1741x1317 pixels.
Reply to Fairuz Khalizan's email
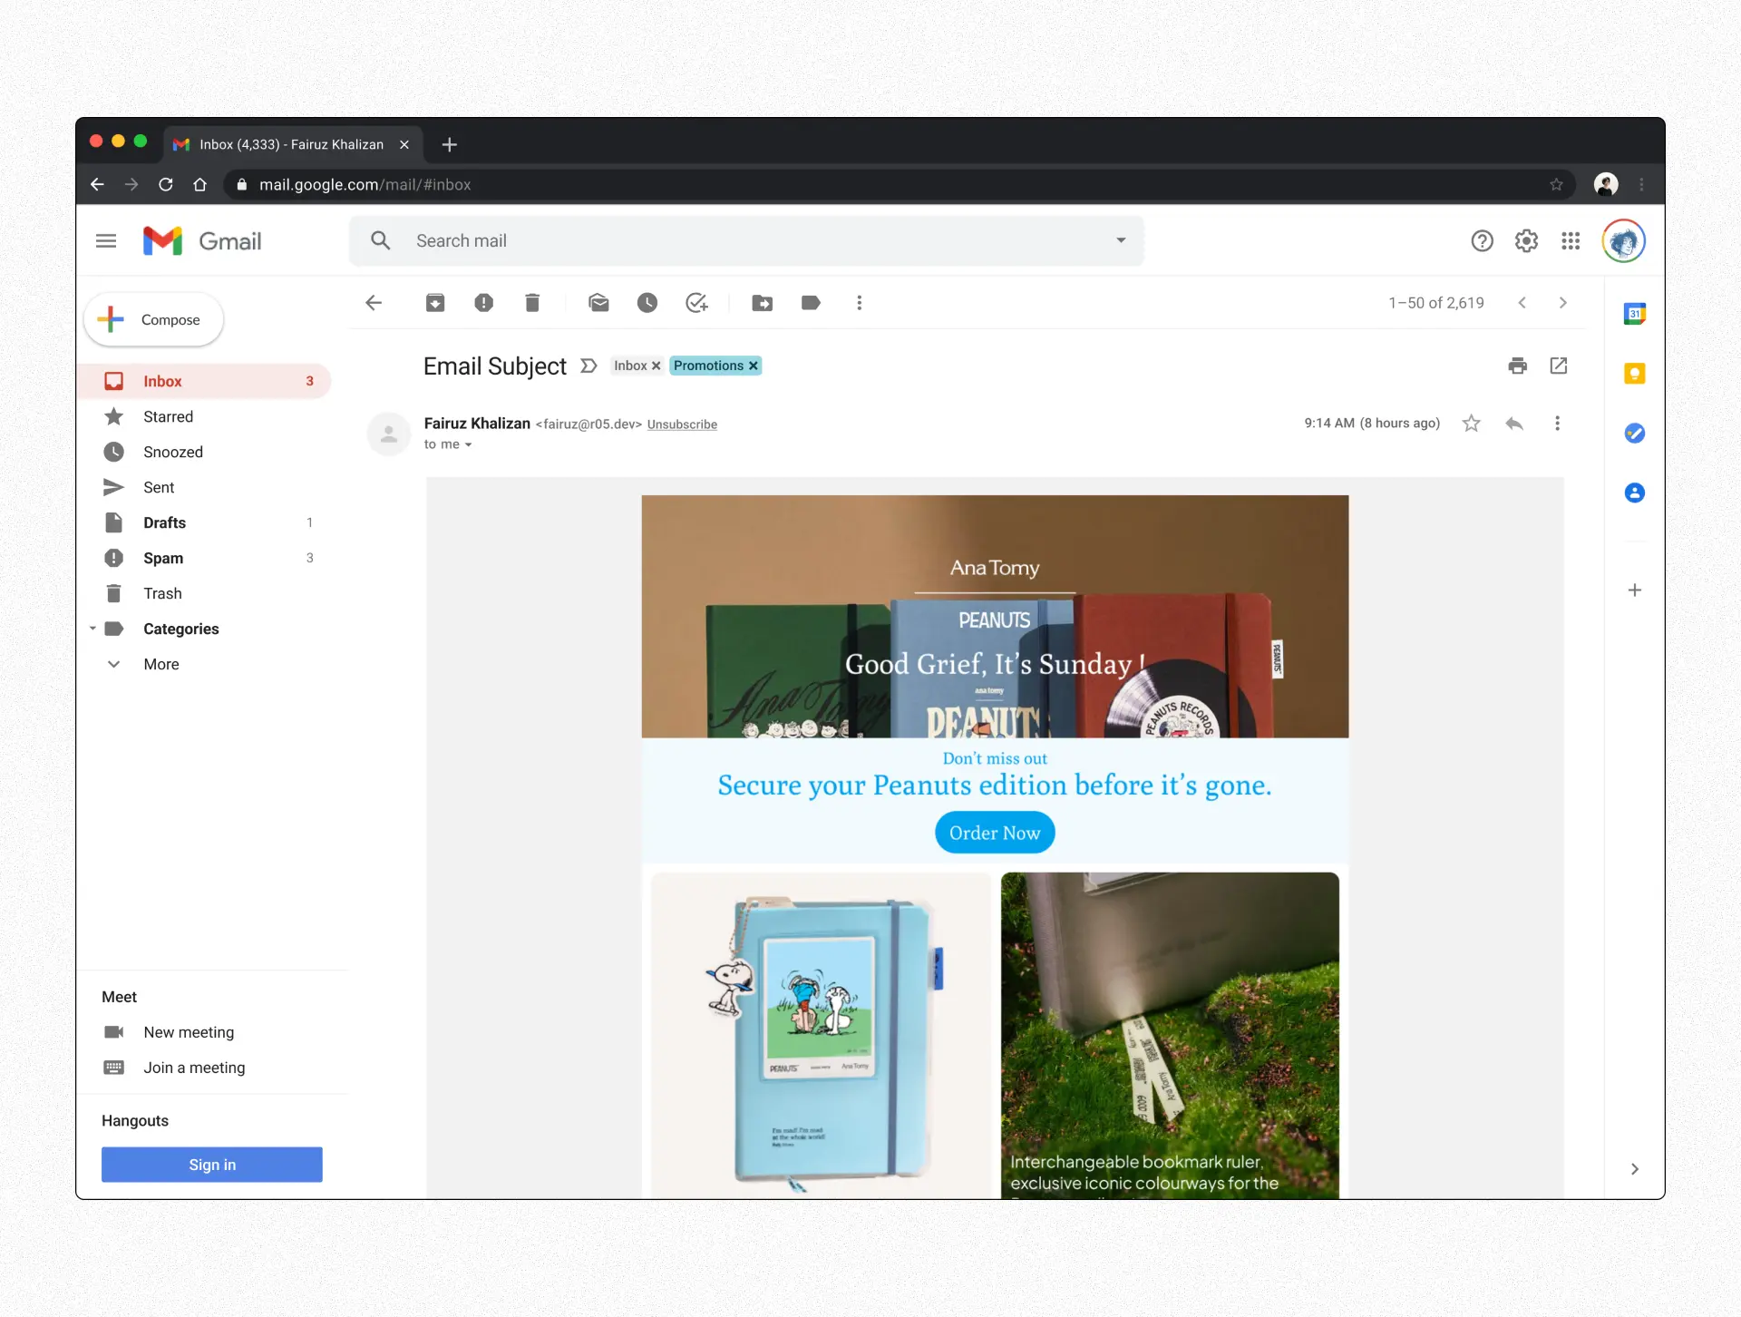[x=1514, y=424]
